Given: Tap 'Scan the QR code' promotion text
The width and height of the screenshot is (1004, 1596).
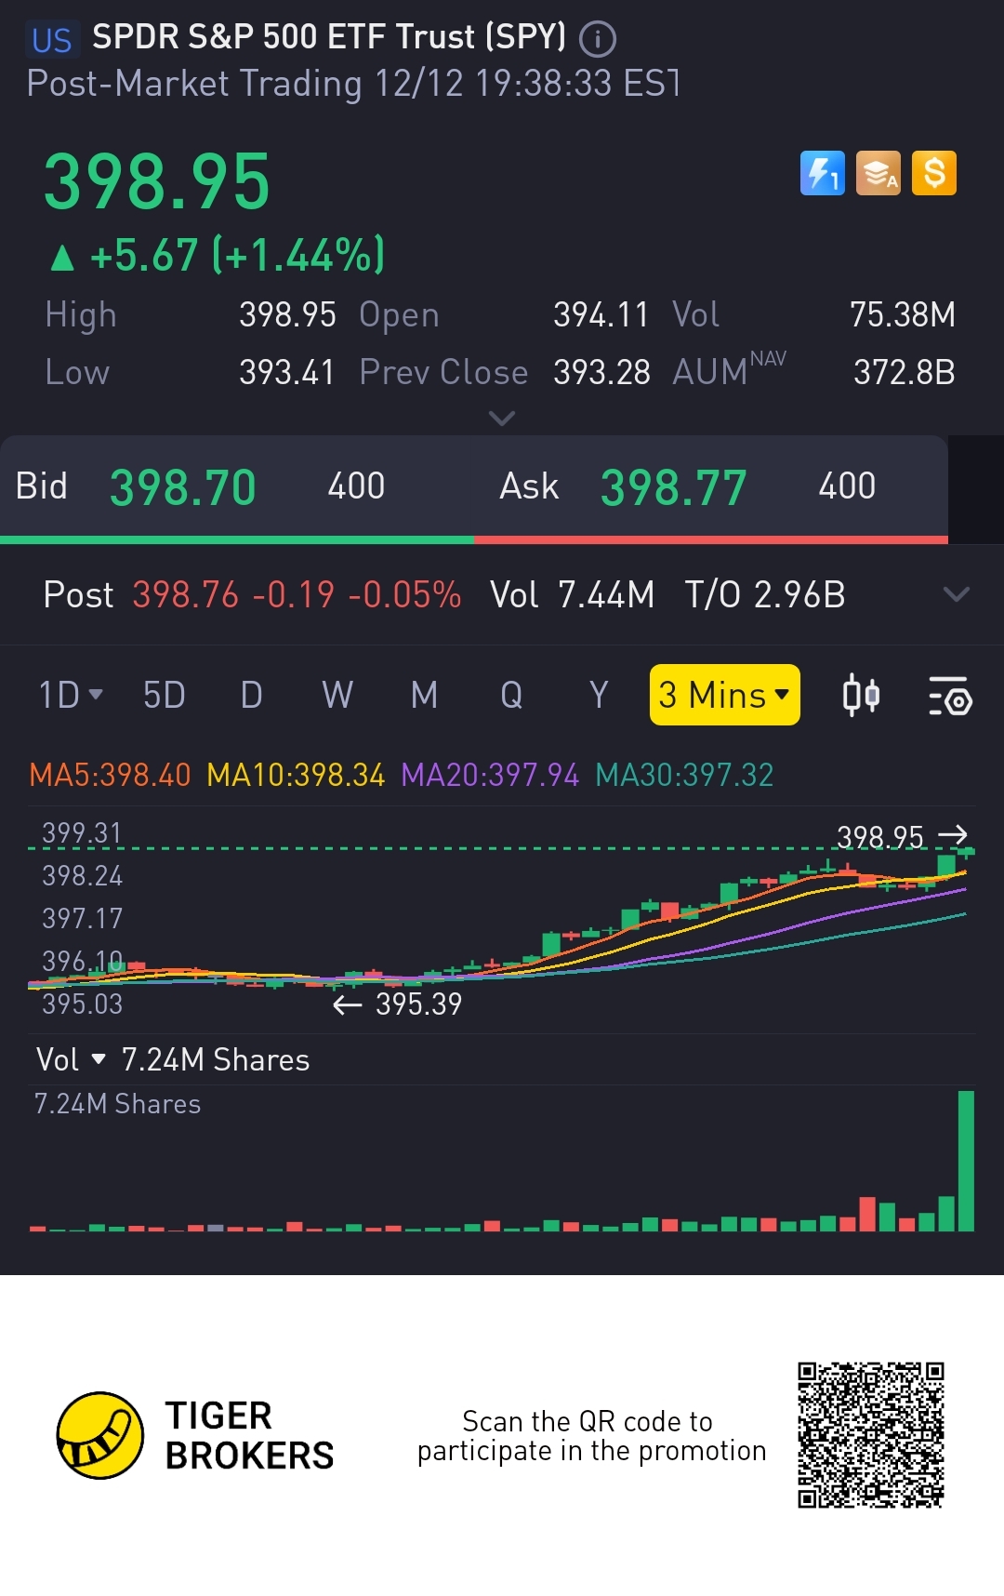Looking at the screenshot, I should tap(591, 1436).
